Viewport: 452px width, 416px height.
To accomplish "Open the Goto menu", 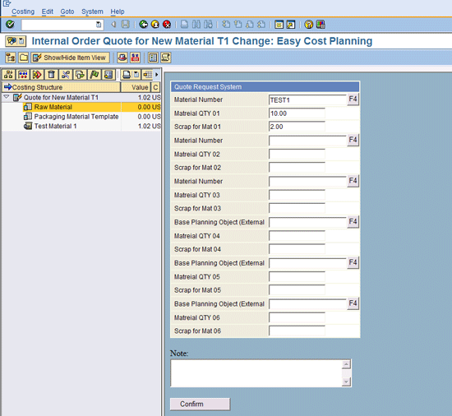I will [x=67, y=12].
